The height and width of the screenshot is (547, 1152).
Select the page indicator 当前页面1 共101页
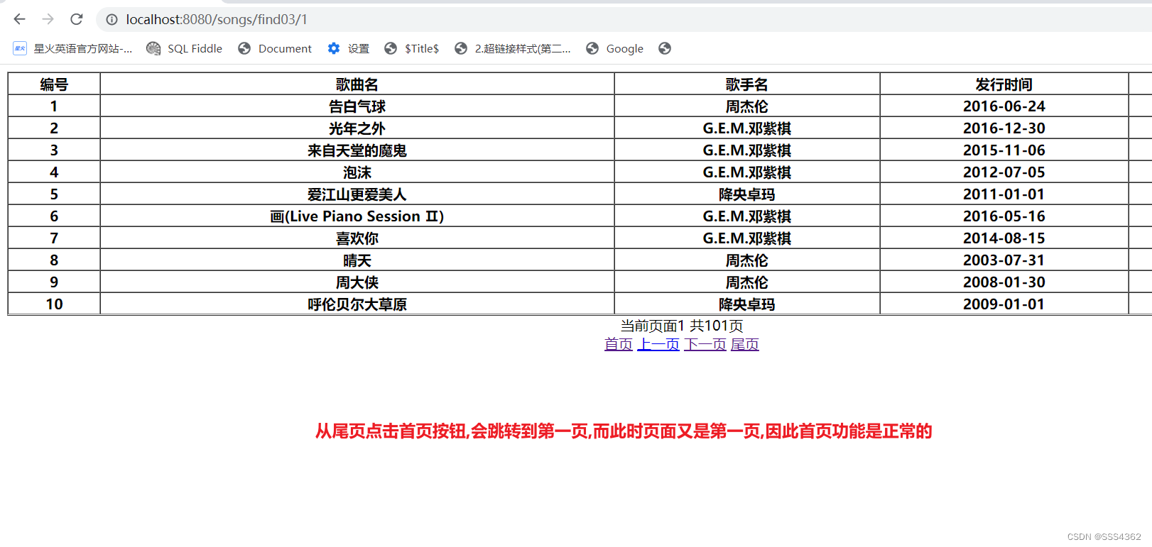click(682, 326)
